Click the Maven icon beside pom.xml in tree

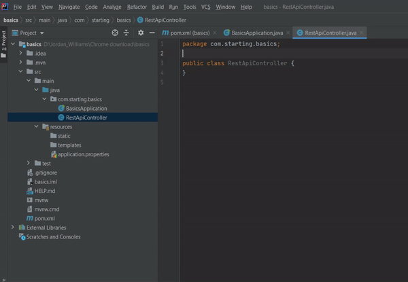click(x=30, y=218)
